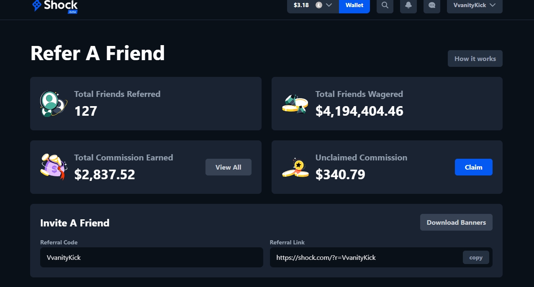This screenshot has height=287, width=534.
Task: Open the chat bubble icon
Action: coord(432,5)
